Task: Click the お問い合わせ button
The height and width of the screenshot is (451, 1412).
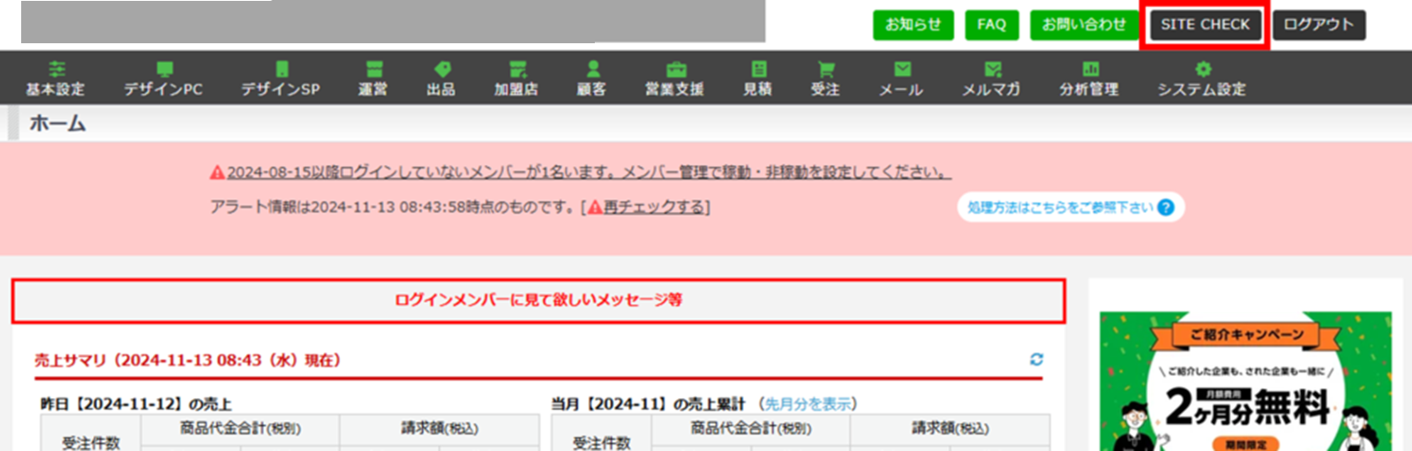Action: [x=1084, y=25]
